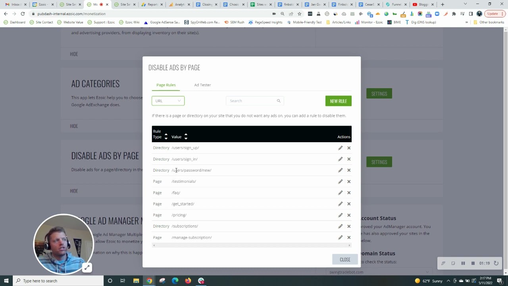Pause the screen recording
This screenshot has width=508, height=286.
[463, 263]
